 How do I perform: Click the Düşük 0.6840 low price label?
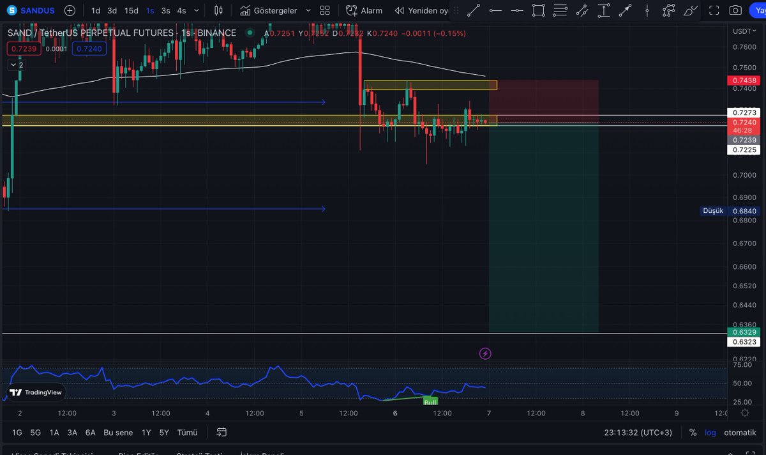(x=732, y=211)
